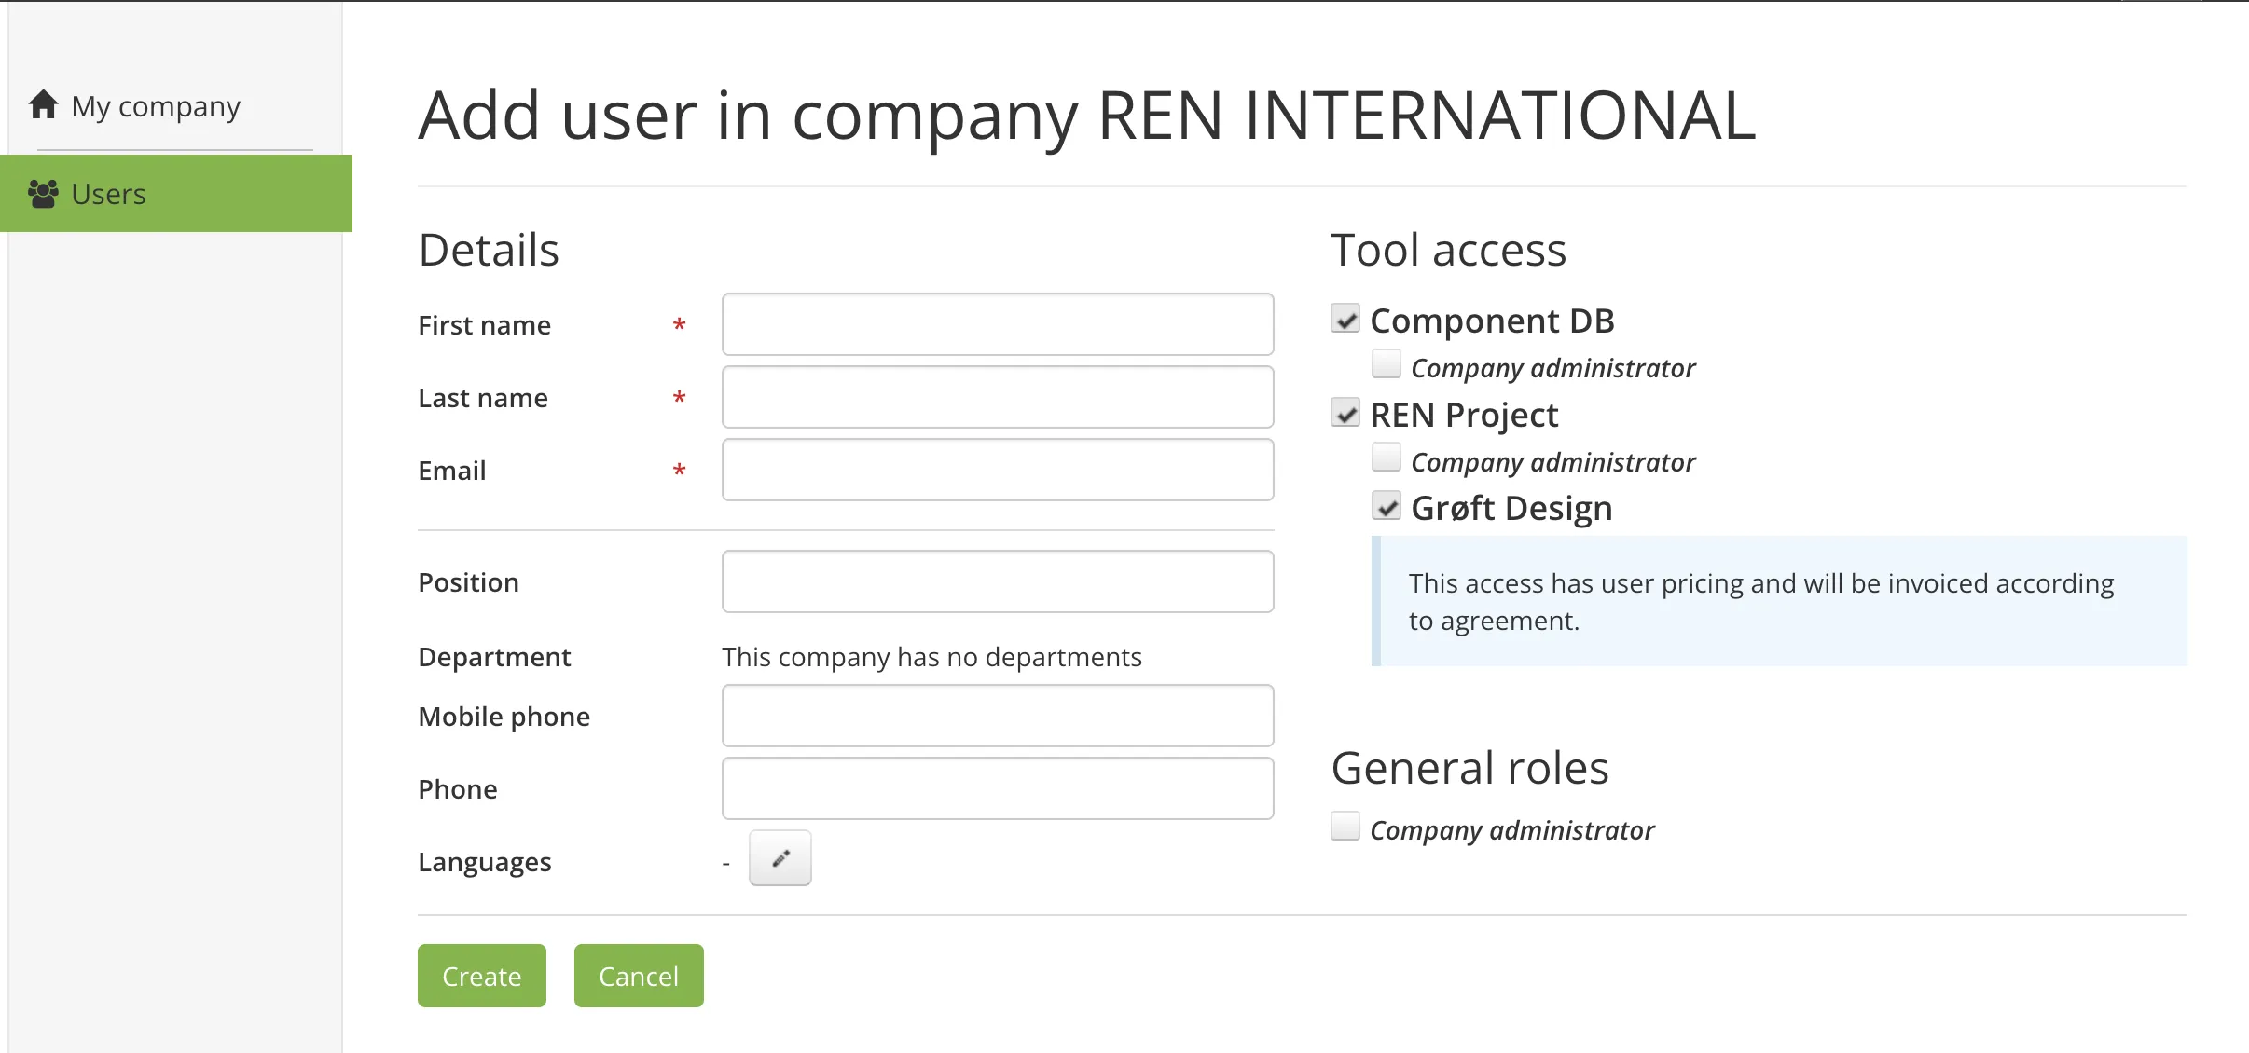Click the Users group icon in sidebar

coord(43,194)
